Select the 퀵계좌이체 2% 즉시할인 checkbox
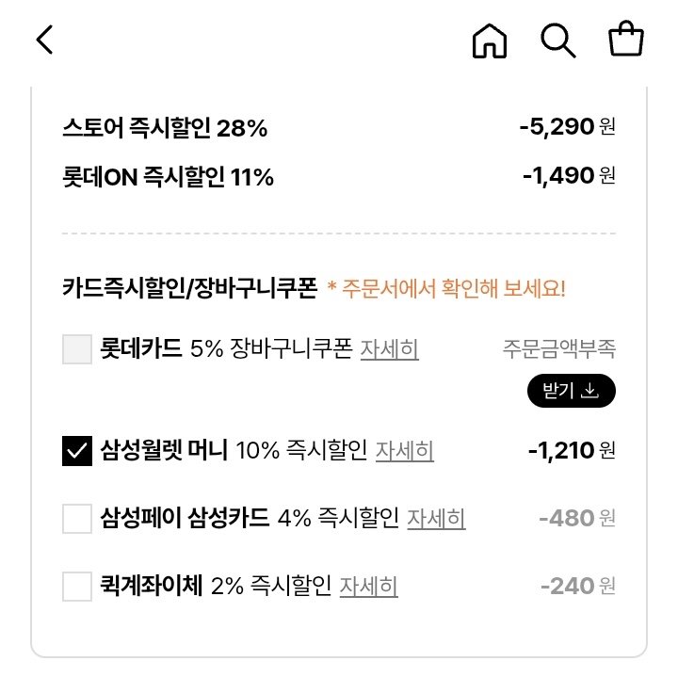Viewport: 678px width, 677px height. click(77, 587)
